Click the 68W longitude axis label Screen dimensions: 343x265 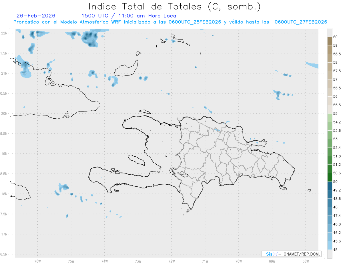point(305,261)
